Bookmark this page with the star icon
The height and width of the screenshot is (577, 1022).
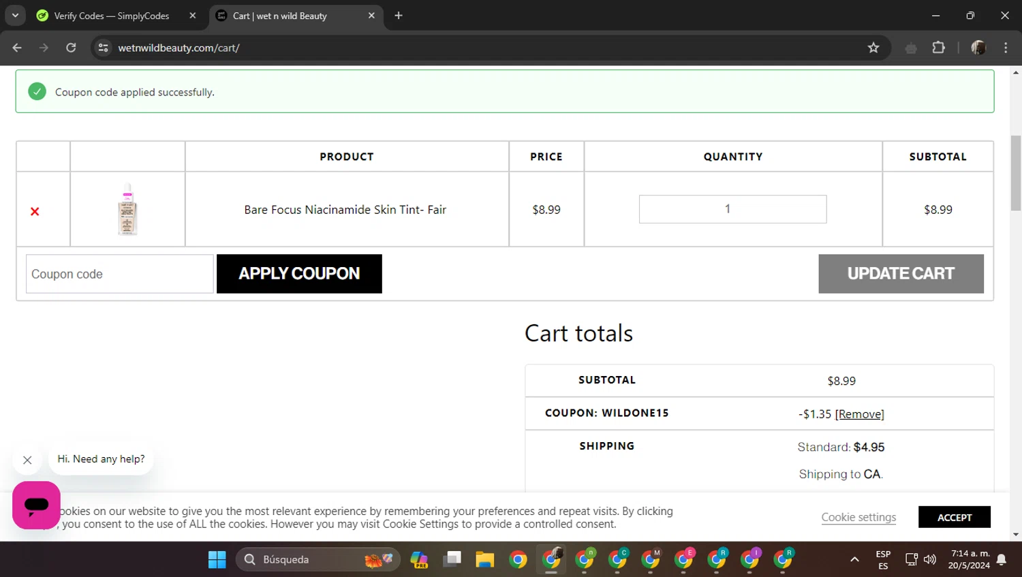click(x=873, y=48)
